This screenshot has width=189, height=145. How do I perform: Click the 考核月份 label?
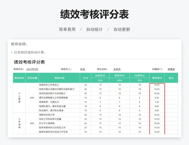tap(19, 69)
